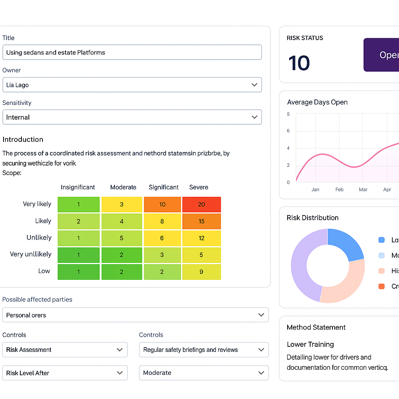Image resolution: width=399 pixels, height=399 pixels.
Task: Expand the Risk Level After dropdown
Action: click(65, 373)
